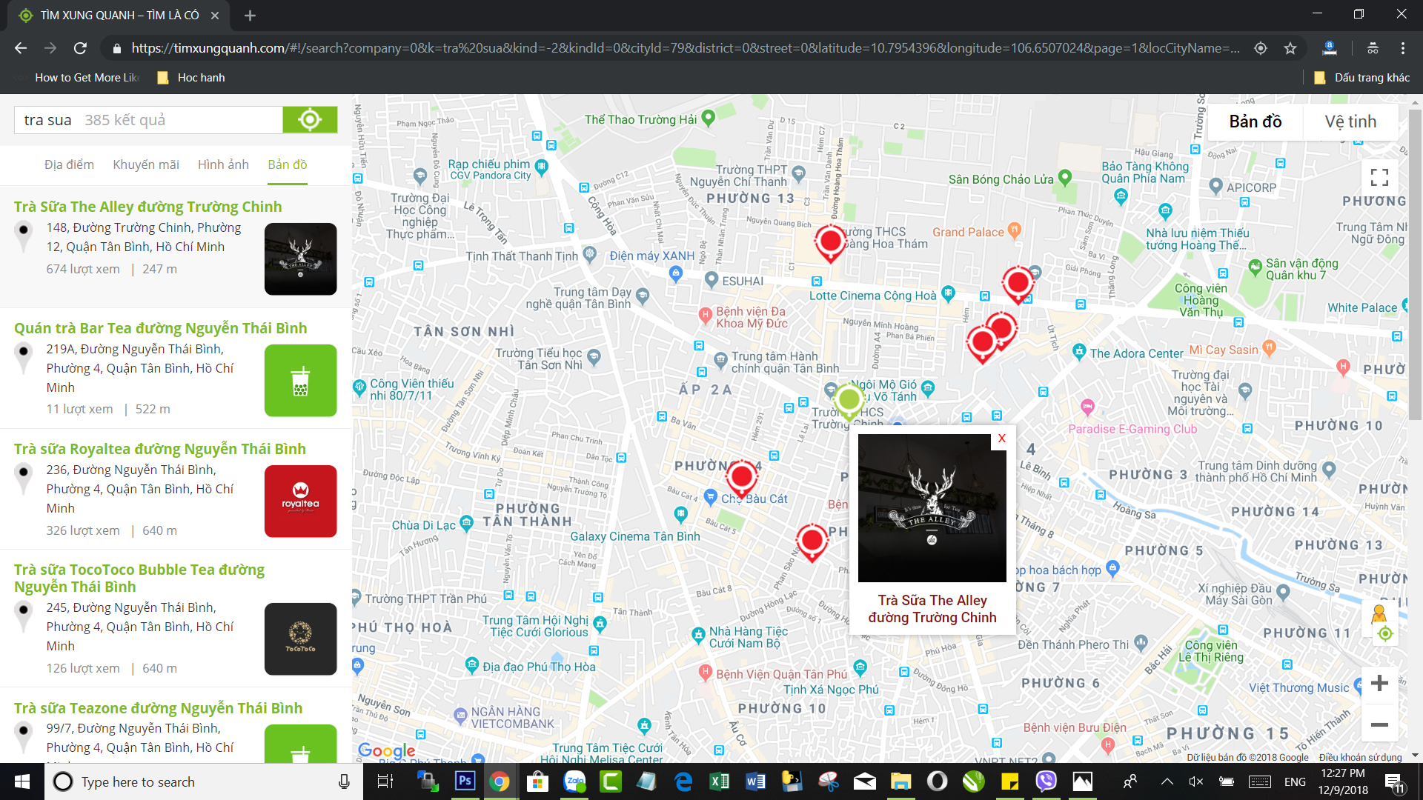
Task: Close the TÌM XUNG QUANH tab
Action: [214, 15]
